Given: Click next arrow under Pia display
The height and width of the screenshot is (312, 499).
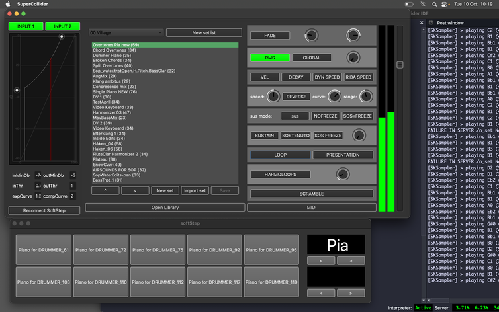Looking at the screenshot, I should click(x=350, y=261).
